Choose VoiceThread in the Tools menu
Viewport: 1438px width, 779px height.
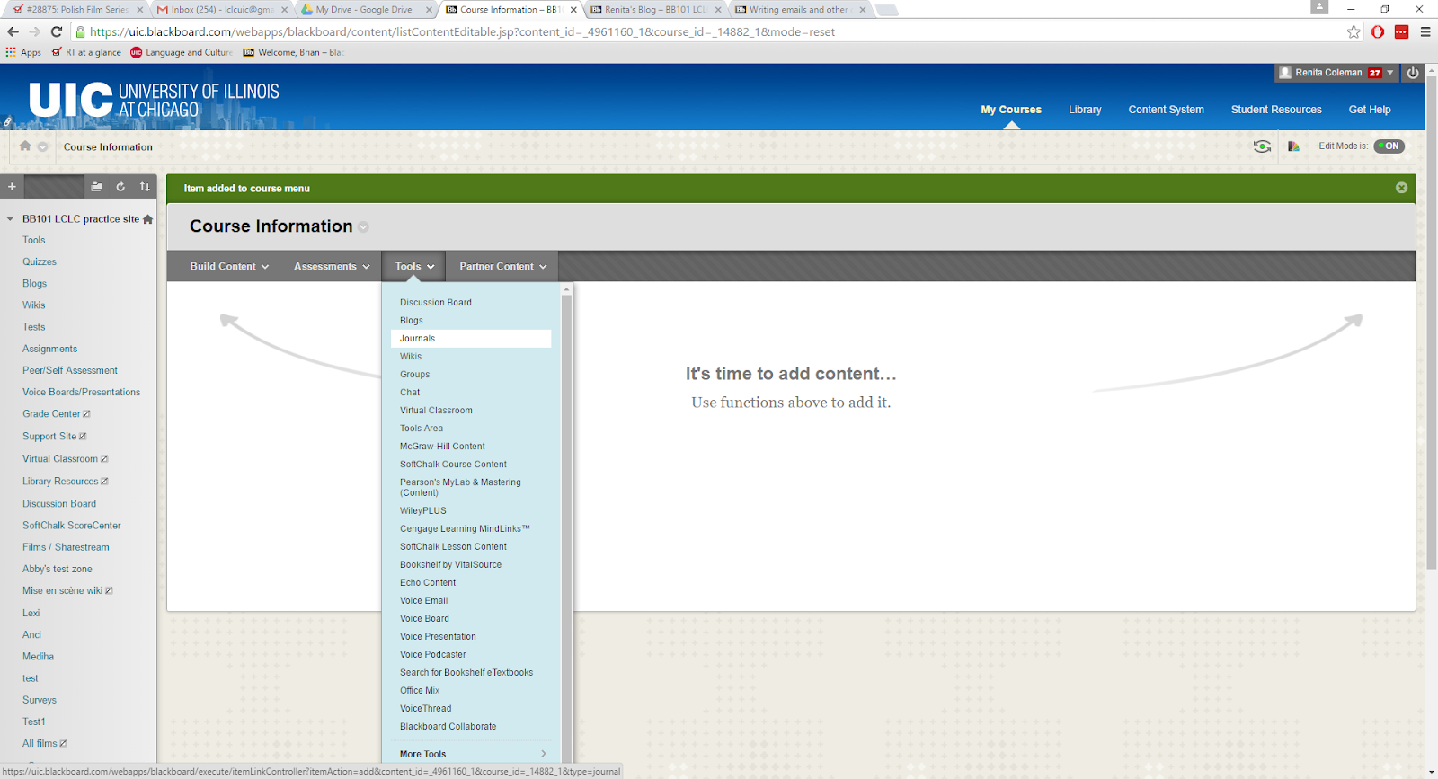coord(426,709)
